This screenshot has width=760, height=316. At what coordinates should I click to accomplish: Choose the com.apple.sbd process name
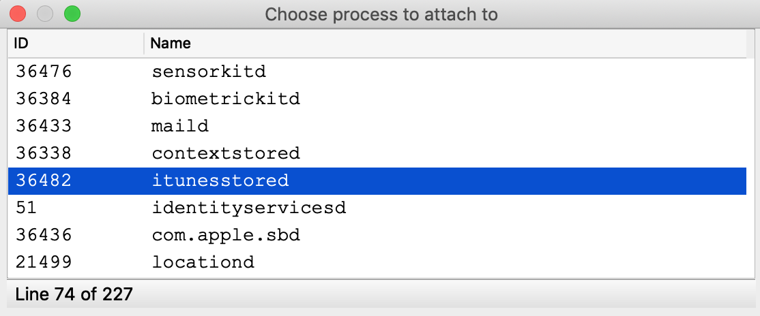[x=225, y=235]
